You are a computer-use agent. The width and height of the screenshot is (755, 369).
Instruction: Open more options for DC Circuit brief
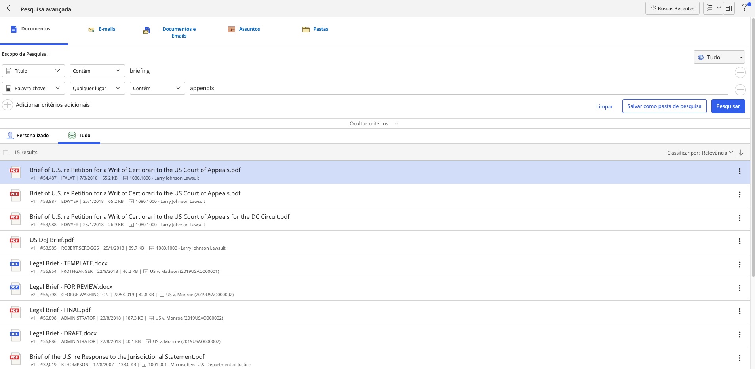point(739,218)
